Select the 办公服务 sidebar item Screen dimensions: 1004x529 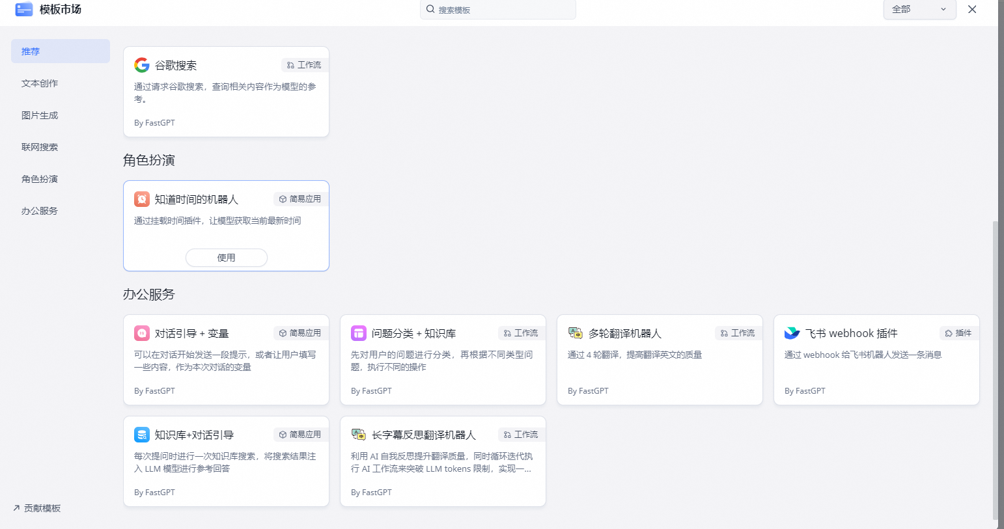pyautogui.click(x=40, y=210)
